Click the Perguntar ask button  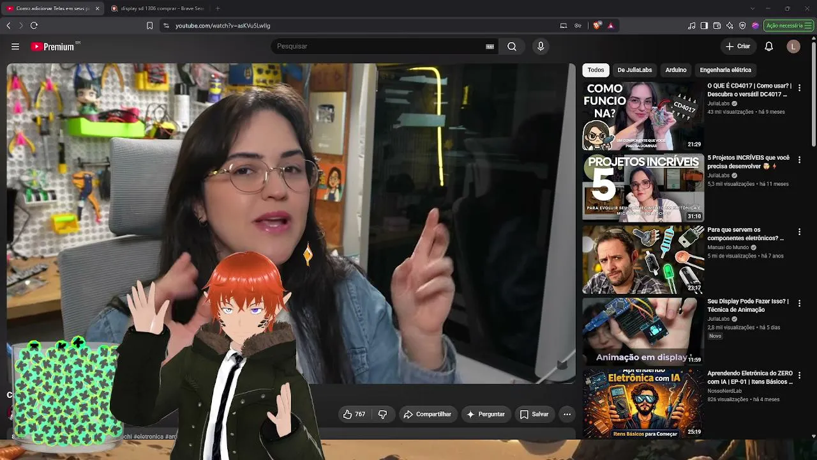click(x=486, y=415)
